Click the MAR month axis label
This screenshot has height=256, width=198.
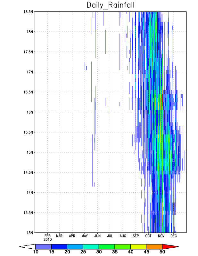[59, 236]
